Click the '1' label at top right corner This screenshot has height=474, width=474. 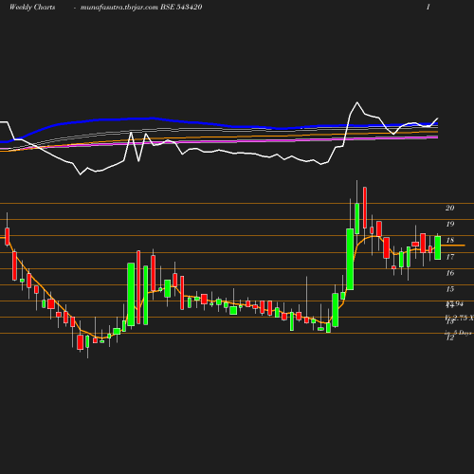tap(428, 7)
